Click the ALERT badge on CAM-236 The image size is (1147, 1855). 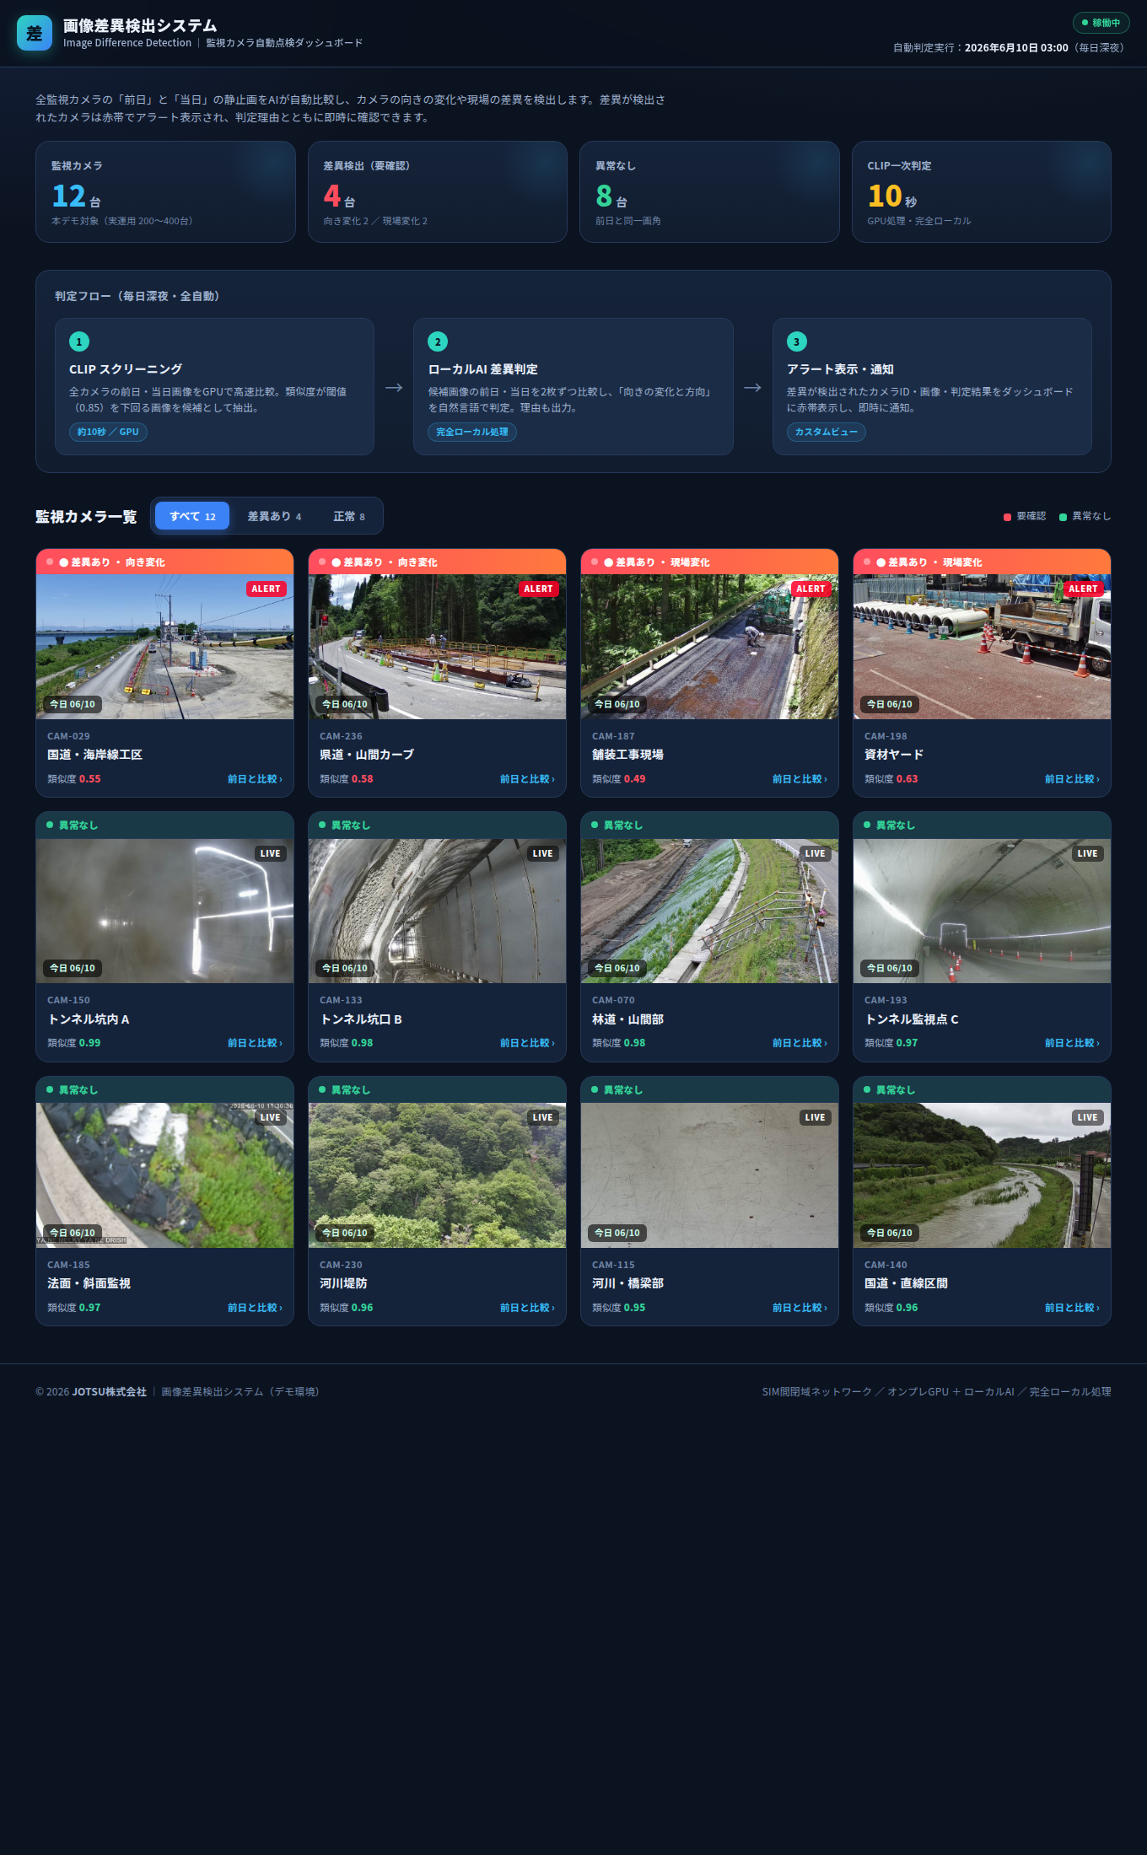click(538, 589)
